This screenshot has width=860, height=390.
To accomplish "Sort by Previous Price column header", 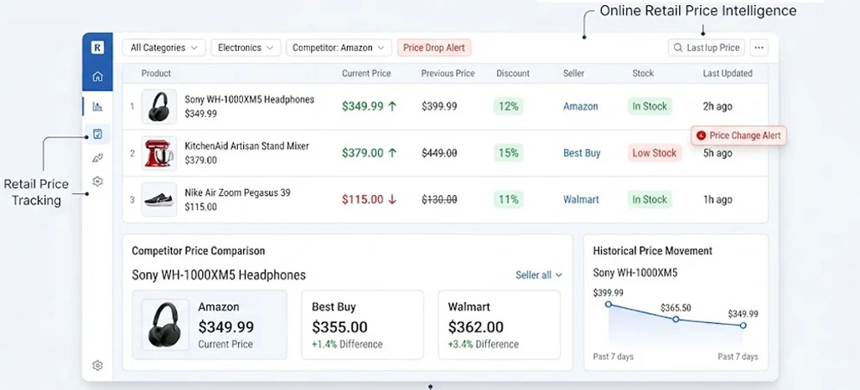I will (x=448, y=74).
